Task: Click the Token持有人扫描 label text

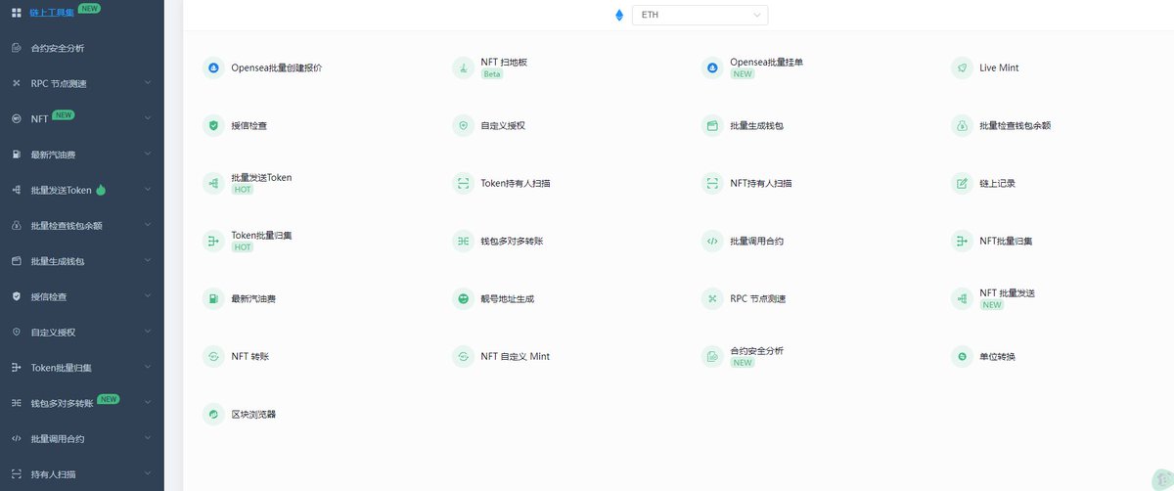Action: [x=515, y=184]
